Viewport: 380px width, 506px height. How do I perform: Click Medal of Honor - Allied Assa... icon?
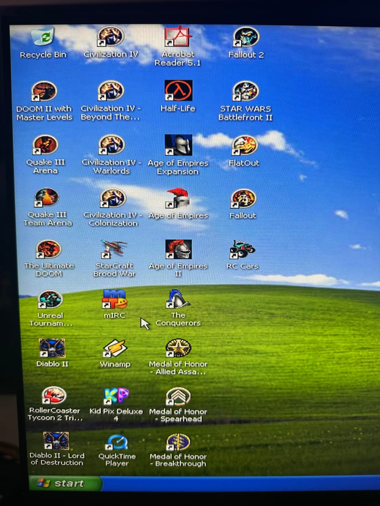pos(178,348)
